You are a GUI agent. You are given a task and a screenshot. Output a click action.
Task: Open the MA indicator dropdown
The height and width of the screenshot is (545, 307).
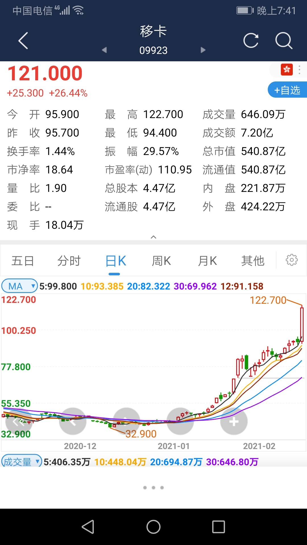pyautogui.click(x=20, y=286)
